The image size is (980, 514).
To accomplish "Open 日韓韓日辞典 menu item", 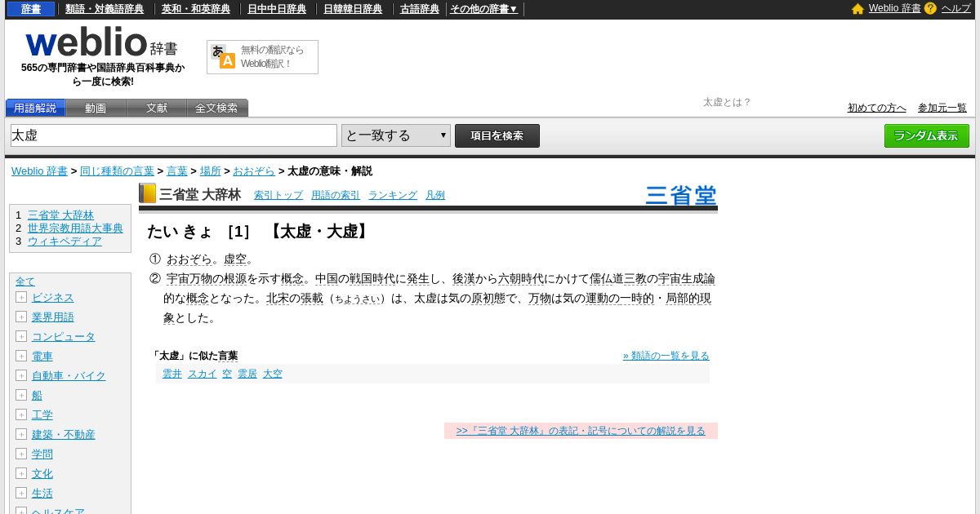I will [x=353, y=9].
